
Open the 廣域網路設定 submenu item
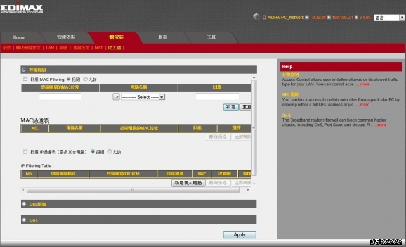pyautogui.click(x=28, y=47)
